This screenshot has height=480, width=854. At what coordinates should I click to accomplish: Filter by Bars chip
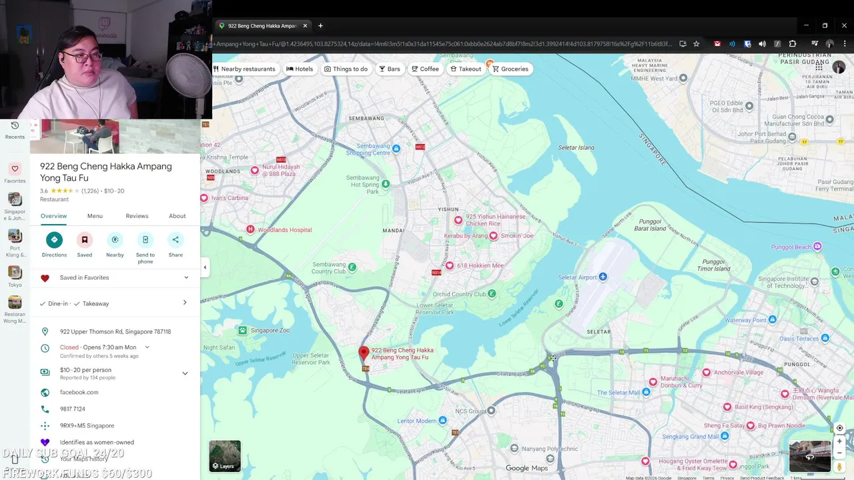pyautogui.click(x=390, y=69)
